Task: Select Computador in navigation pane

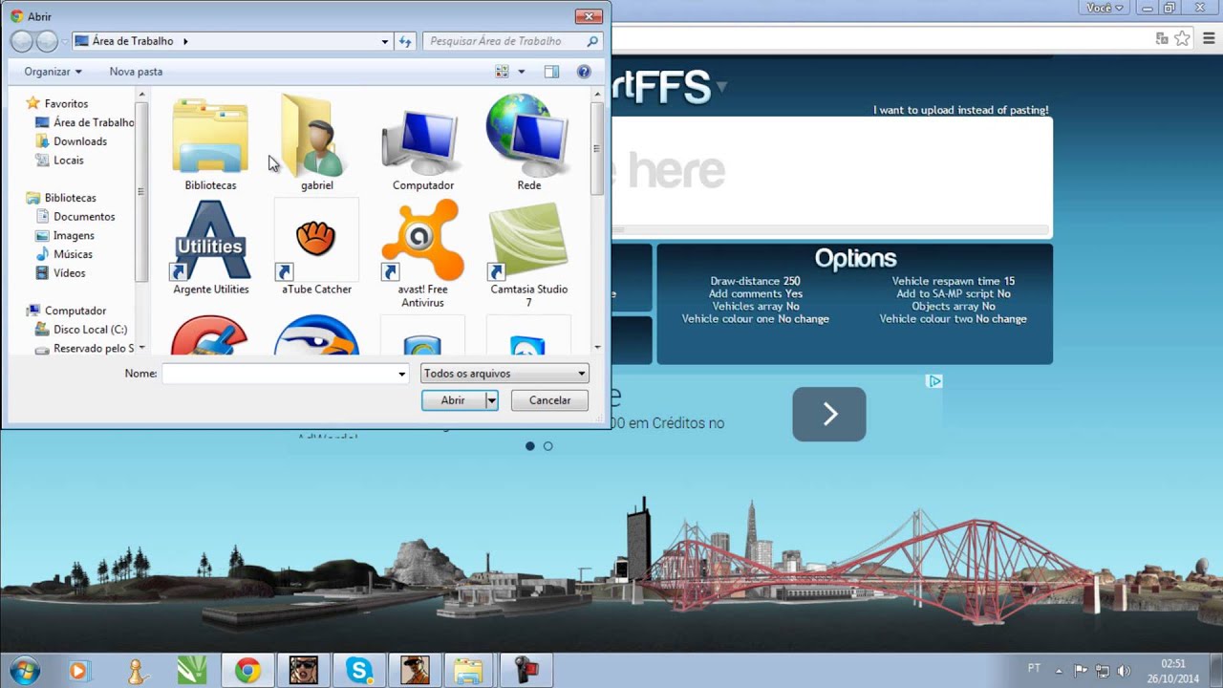Action: [x=75, y=311]
